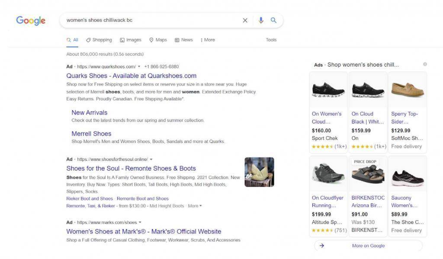Open Quarks Shoes ad headline link
The height and width of the screenshot is (259, 443).
132,76
